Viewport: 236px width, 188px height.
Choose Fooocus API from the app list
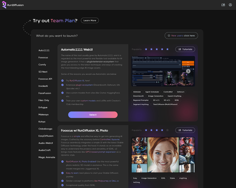pyautogui.click(x=45, y=79)
